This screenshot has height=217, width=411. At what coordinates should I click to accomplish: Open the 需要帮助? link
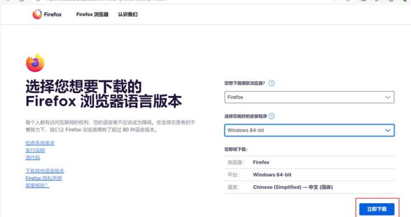[x=38, y=185]
